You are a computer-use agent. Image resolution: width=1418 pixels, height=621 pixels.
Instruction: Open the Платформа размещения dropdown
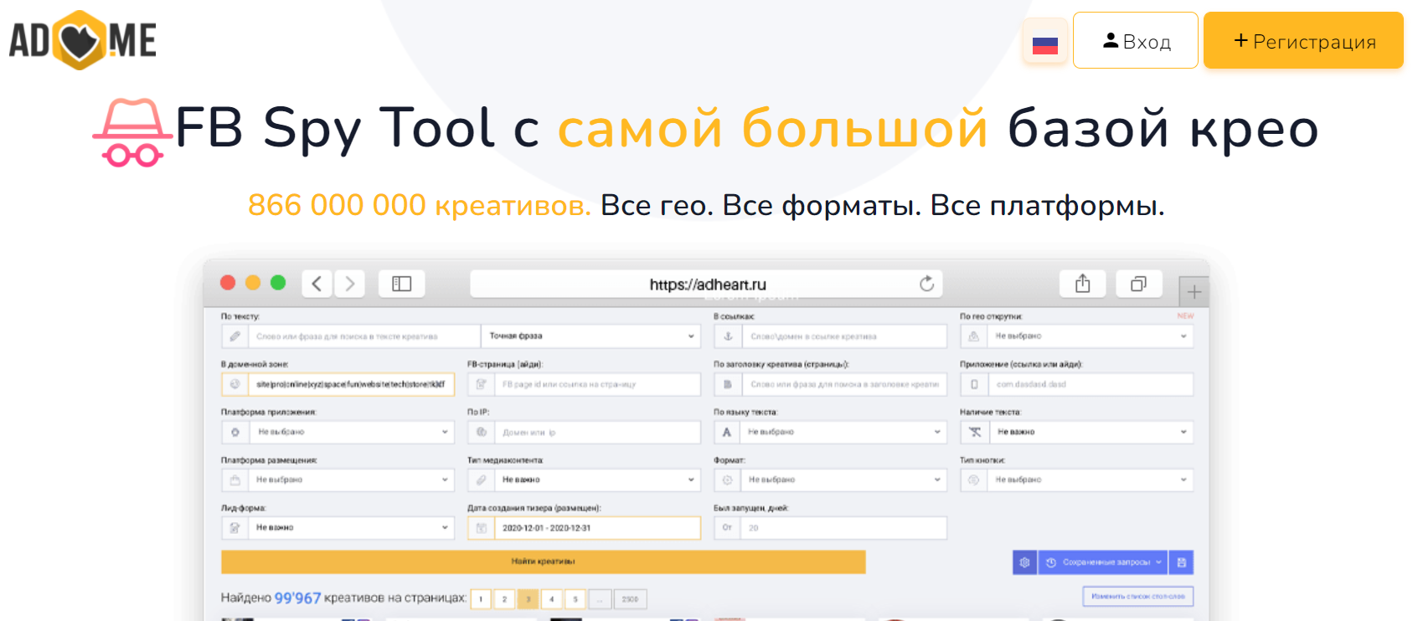coord(352,480)
